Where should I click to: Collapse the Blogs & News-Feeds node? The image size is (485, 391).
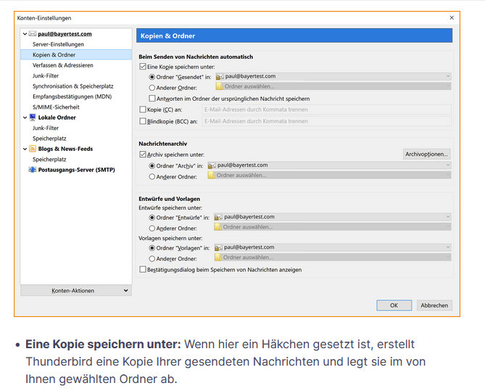[x=25, y=149]
